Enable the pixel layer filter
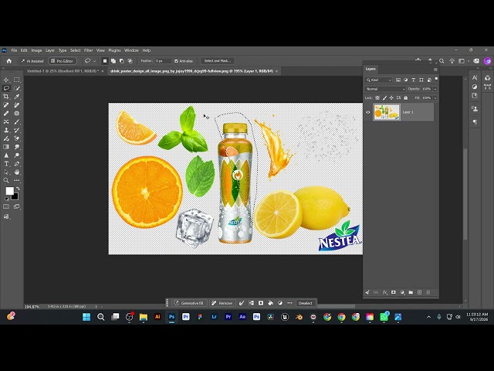The height and width of the screenshot is (371, 494). click(398, 80)
